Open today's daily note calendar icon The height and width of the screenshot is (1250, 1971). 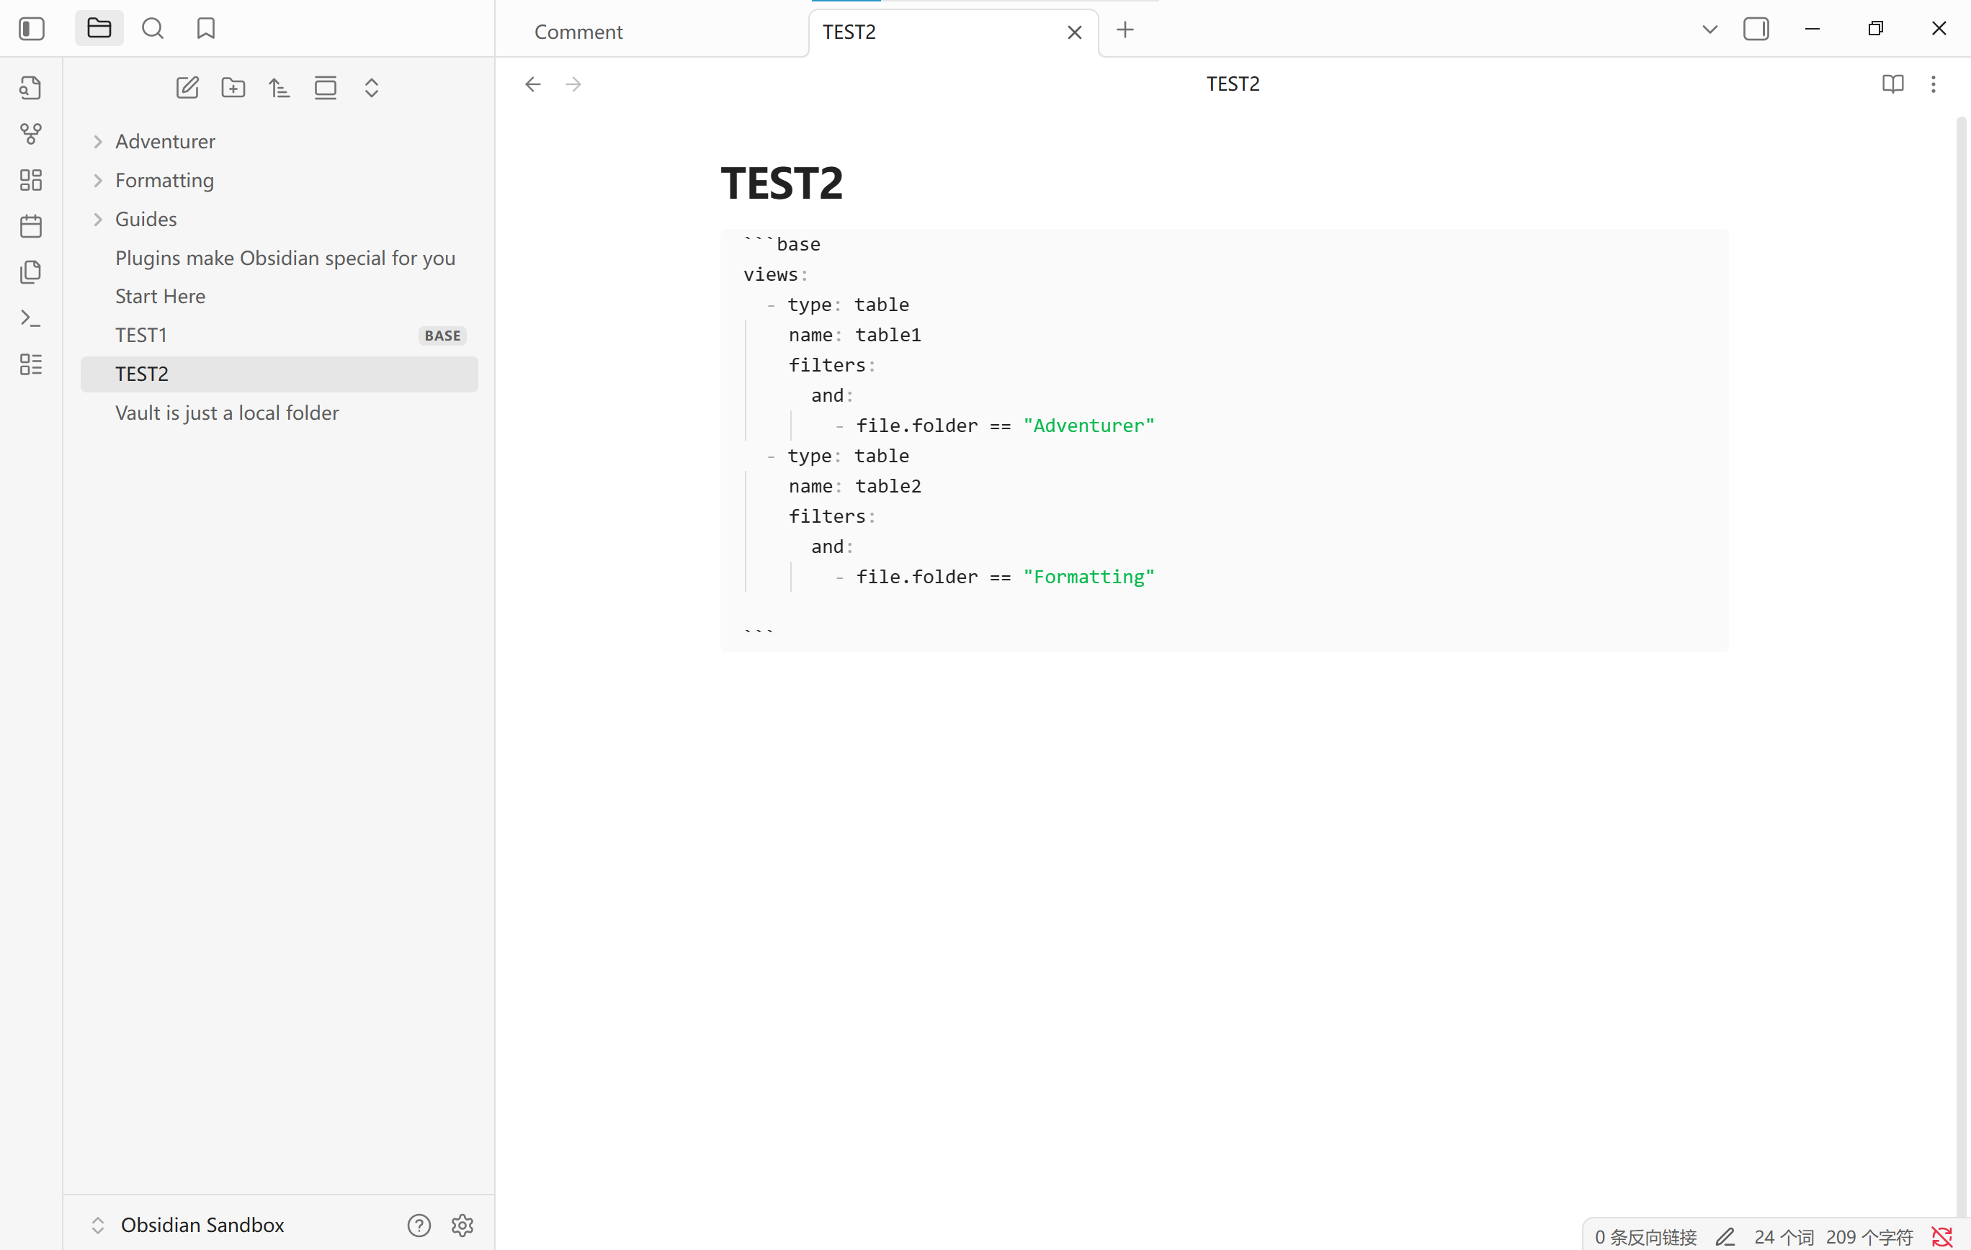(x=31, y=226)
